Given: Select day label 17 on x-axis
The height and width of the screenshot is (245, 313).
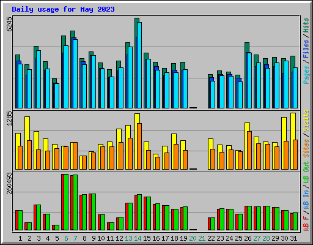Looking at the screenshot, I should pyautogui.click(x=165, y=238).
